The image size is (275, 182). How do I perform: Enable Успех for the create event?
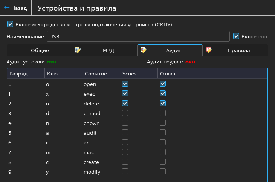click(125, 162)
